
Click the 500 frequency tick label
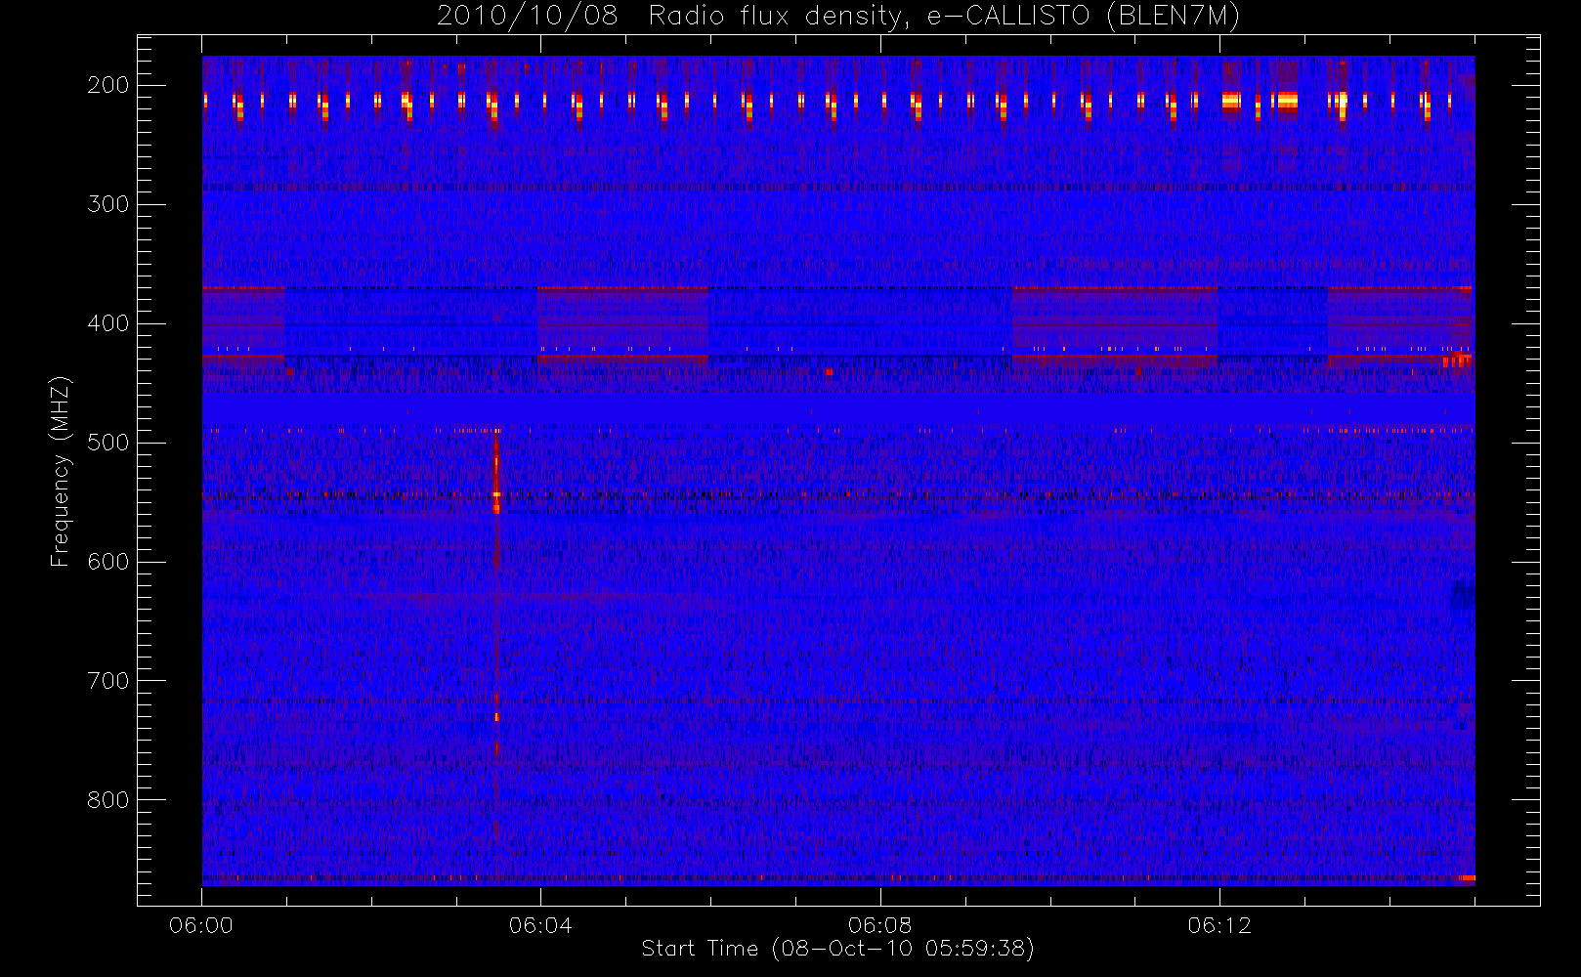[x=108, y=443]
